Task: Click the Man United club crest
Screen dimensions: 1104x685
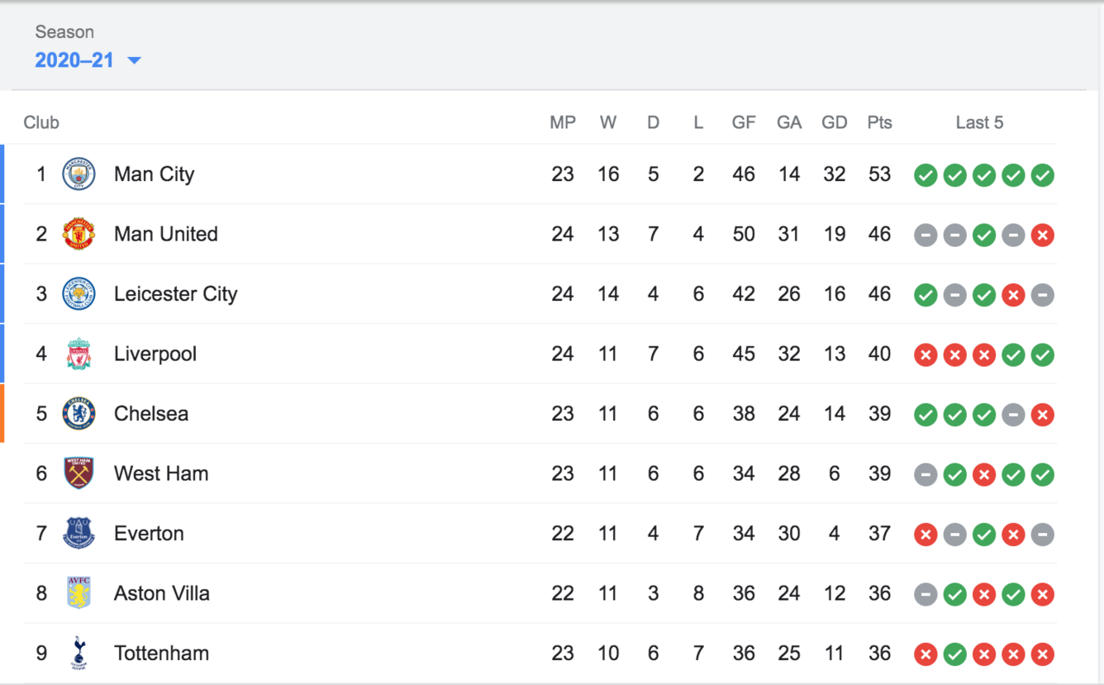Action: [78, 234]
